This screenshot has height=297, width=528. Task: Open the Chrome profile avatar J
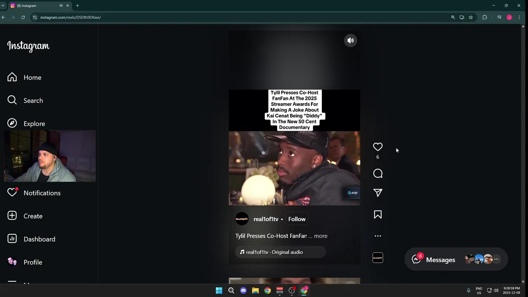pyautogui.click(x=509, y=17)
